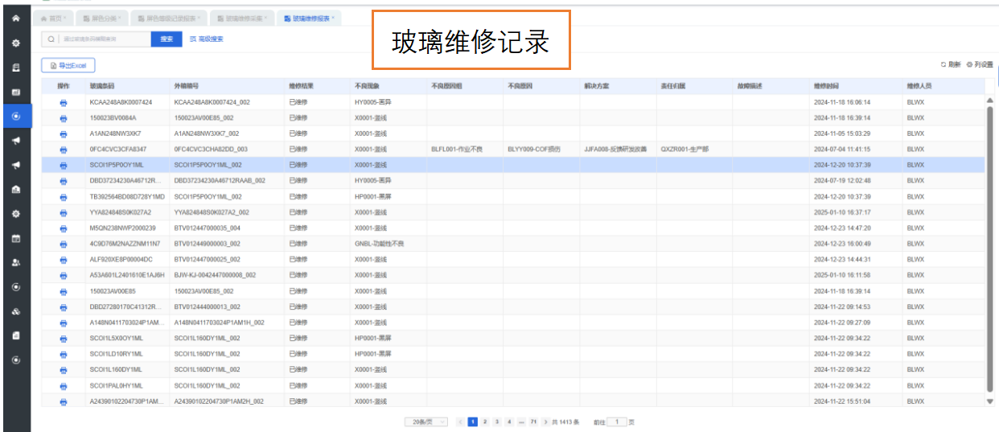Click the timestamp 2024-11-22 15:51:04
999x432 pixels.
click(842, 401)
